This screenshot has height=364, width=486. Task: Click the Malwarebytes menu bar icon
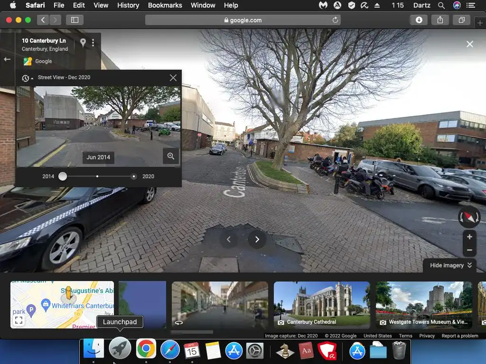[x=323, y=5]
